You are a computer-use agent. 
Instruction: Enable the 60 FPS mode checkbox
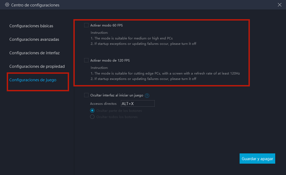point(86,25)
